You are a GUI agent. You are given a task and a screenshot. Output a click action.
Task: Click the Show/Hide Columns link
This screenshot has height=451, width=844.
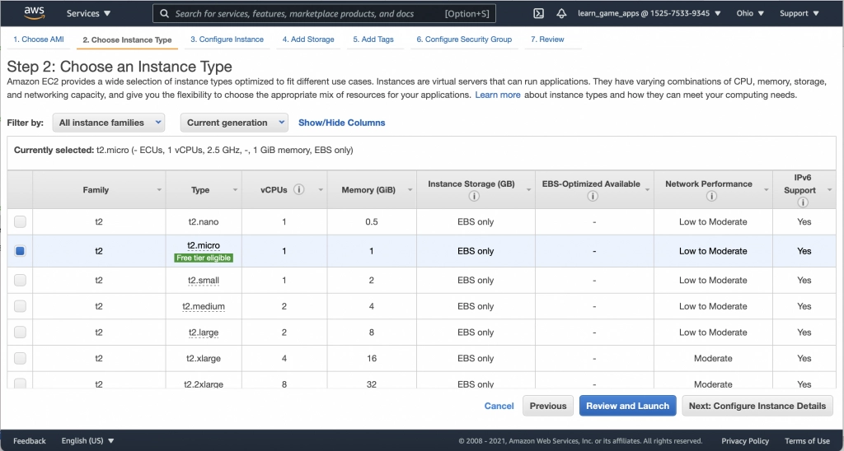tap(342, 123)
